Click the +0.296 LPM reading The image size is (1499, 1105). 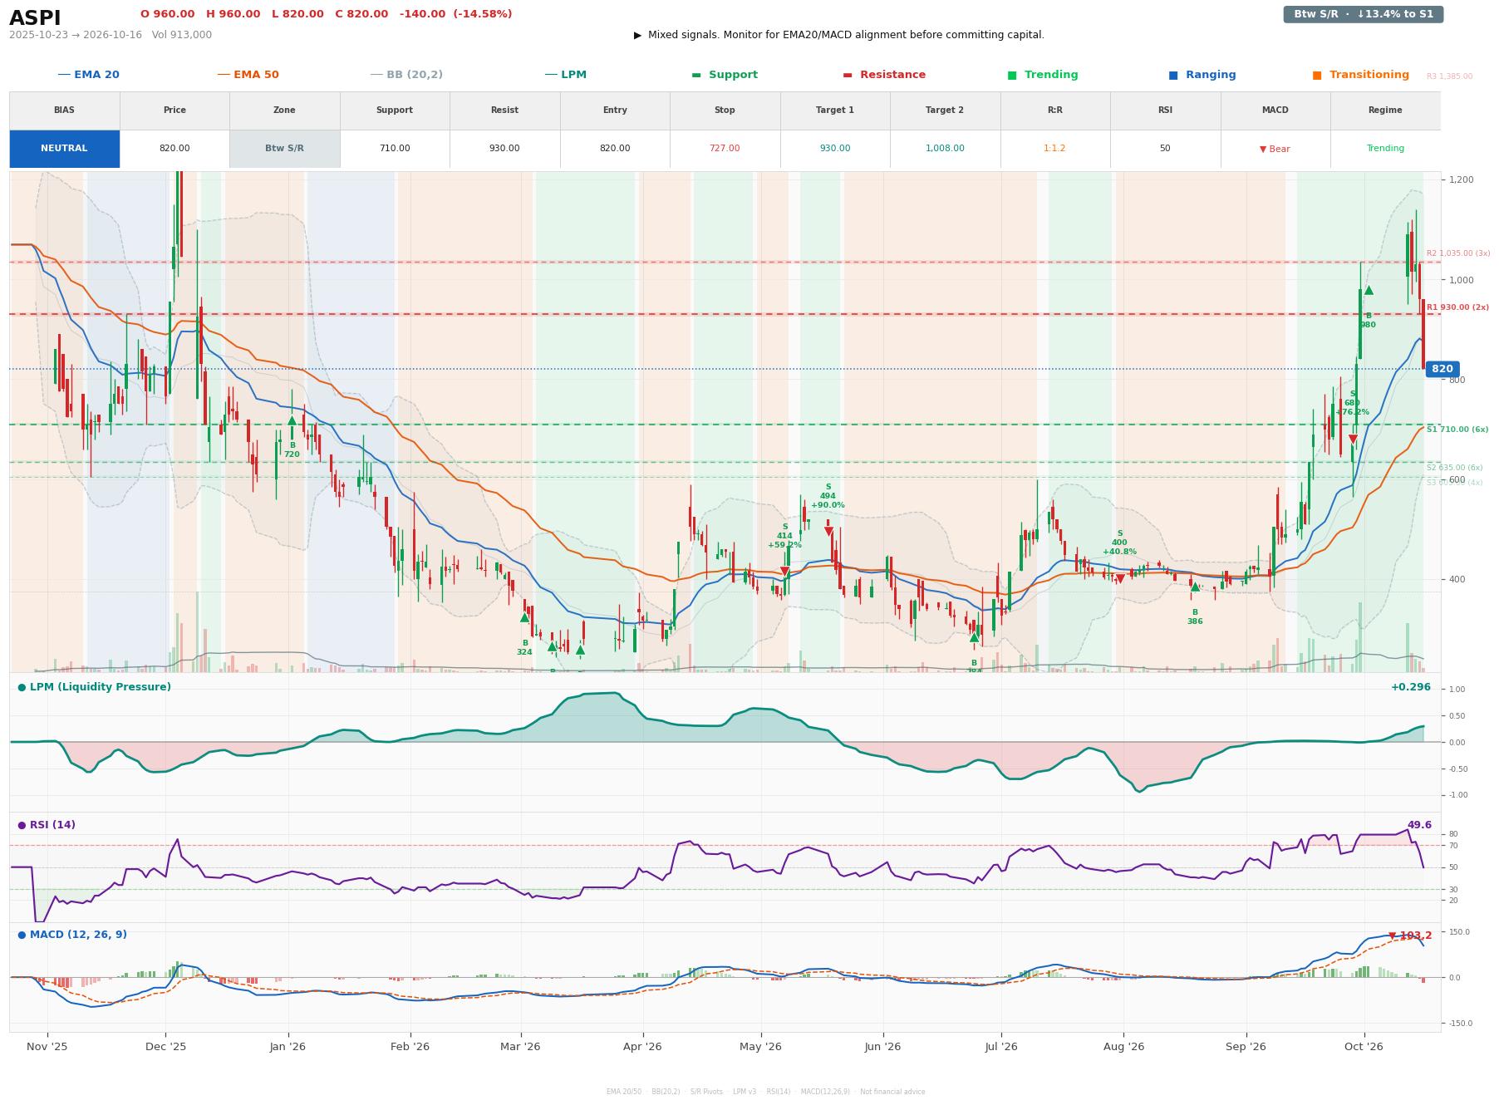pyautogui.click(x=1411, y=687)
